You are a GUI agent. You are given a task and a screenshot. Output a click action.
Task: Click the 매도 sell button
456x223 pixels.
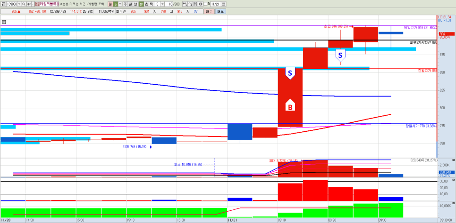(x=220, y=11)
